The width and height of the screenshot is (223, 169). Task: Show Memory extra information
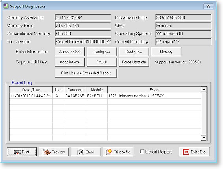point(166,52)
